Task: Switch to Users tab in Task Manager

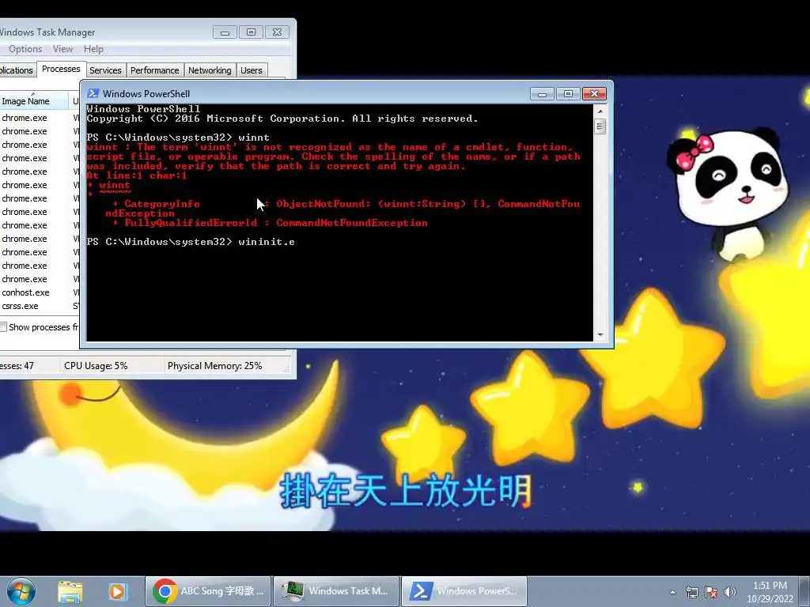Action: [252, 70]
